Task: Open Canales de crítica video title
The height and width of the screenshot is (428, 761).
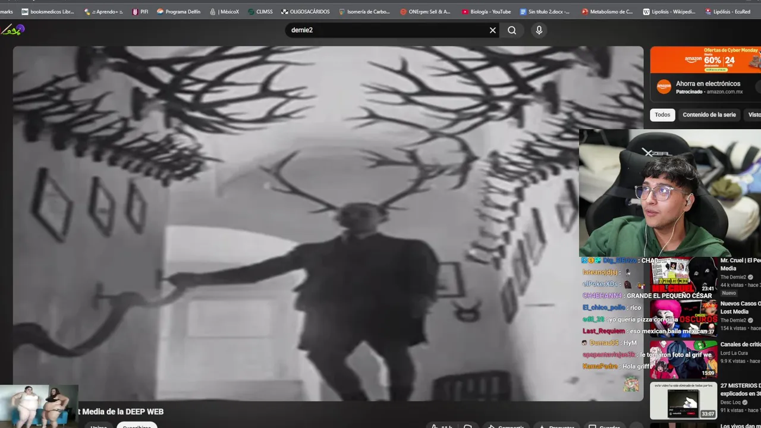Action: coord(740,344)
